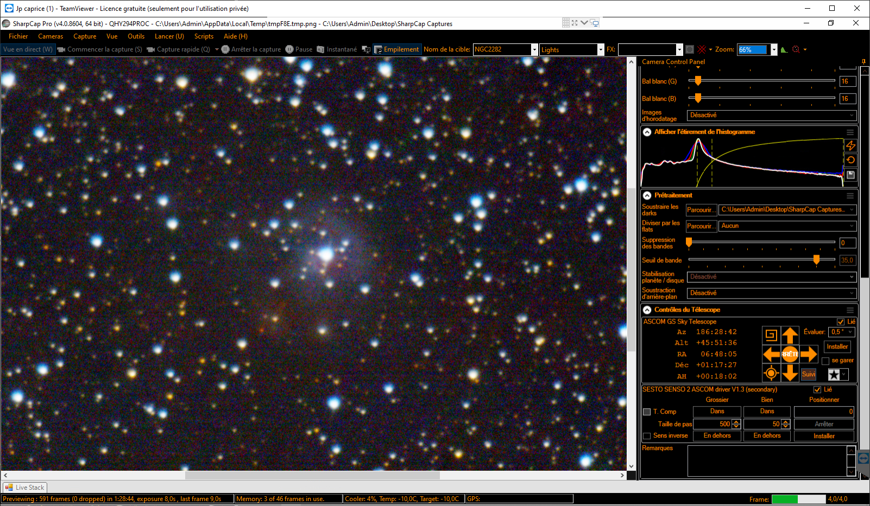Stop telescope motion with the center ARRÊTE button
This screenshot has width=870, height=506.
pyautogui.click(x=790, y=354)
